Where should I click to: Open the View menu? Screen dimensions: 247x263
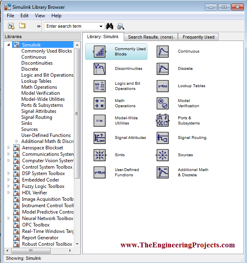tap(40, 16)
